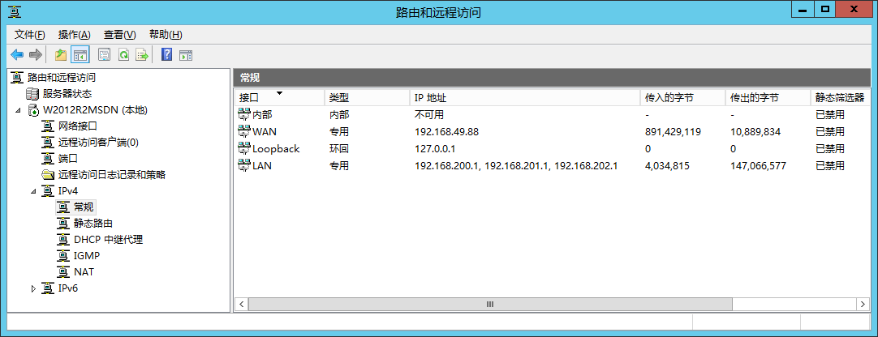Select 常规 under IPv4

click(x=84, y=207)
